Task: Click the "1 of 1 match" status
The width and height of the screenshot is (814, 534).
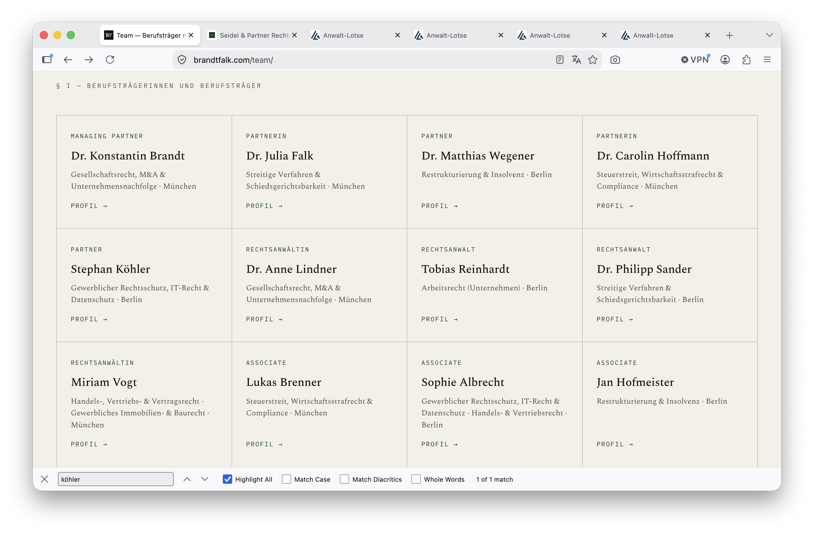Action: tap(494, 479)
